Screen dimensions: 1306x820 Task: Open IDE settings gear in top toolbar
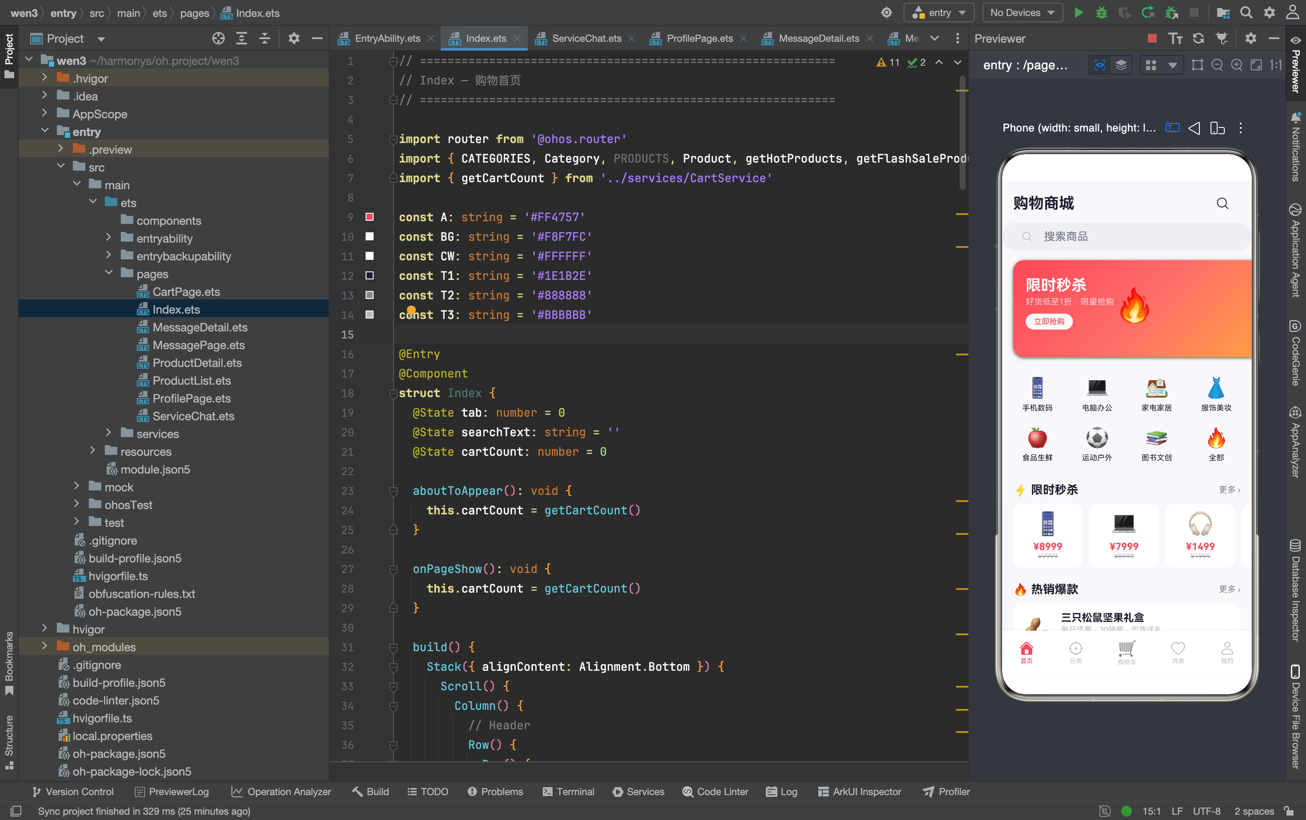pos(1270,12)
